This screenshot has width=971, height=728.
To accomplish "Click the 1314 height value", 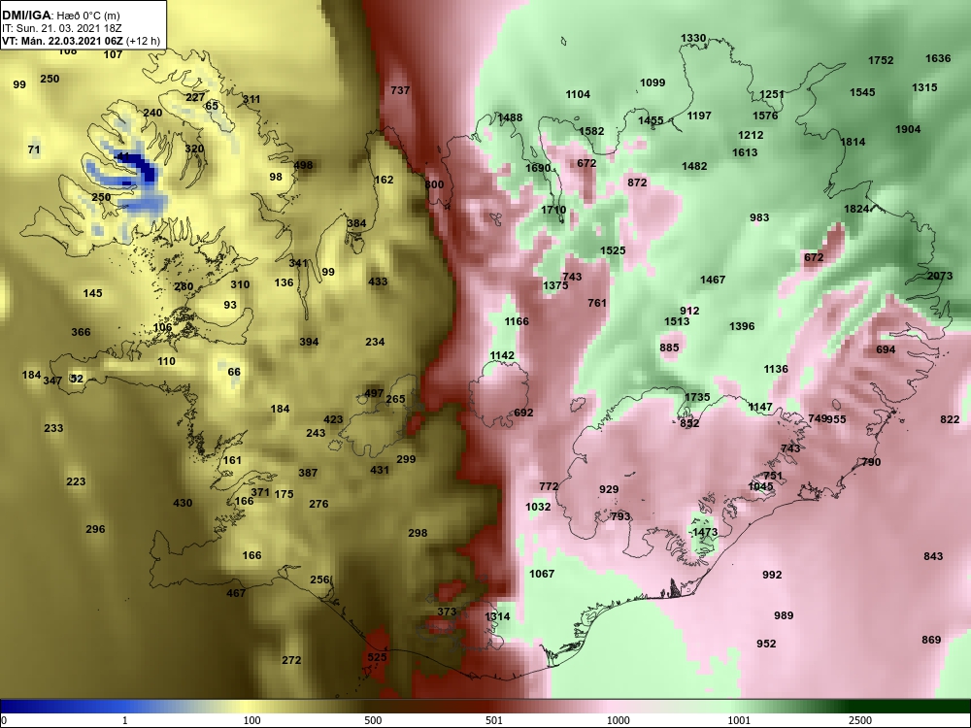I will click(497, 616).
